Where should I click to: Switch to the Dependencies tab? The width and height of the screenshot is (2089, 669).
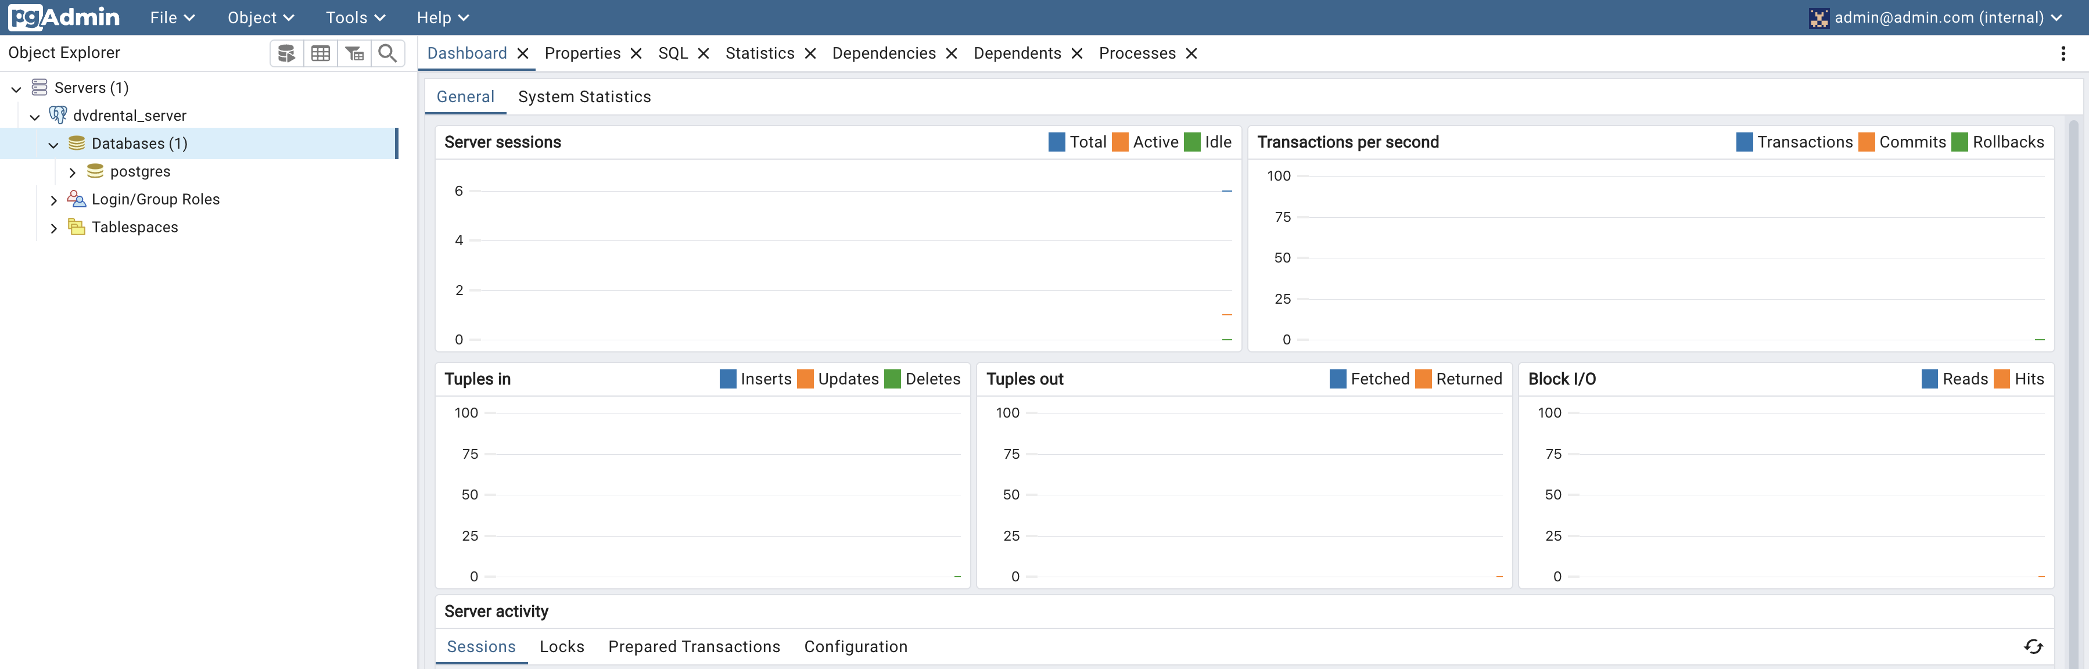tap(884, 53)
